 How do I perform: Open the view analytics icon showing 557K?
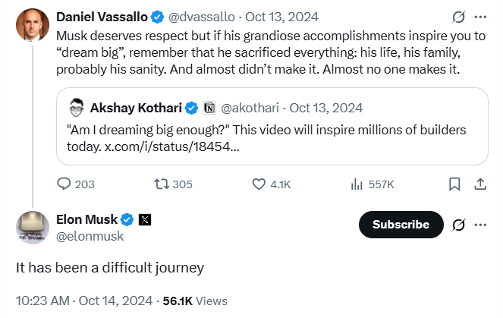(357, 184)
